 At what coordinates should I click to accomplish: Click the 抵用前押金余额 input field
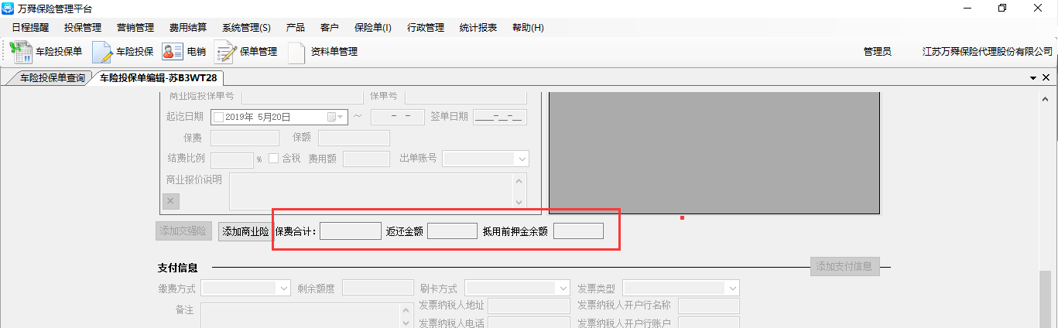point(578,231)
